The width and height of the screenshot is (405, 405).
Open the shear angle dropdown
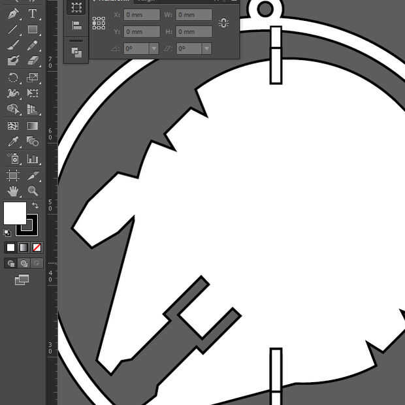coord(206,48)
